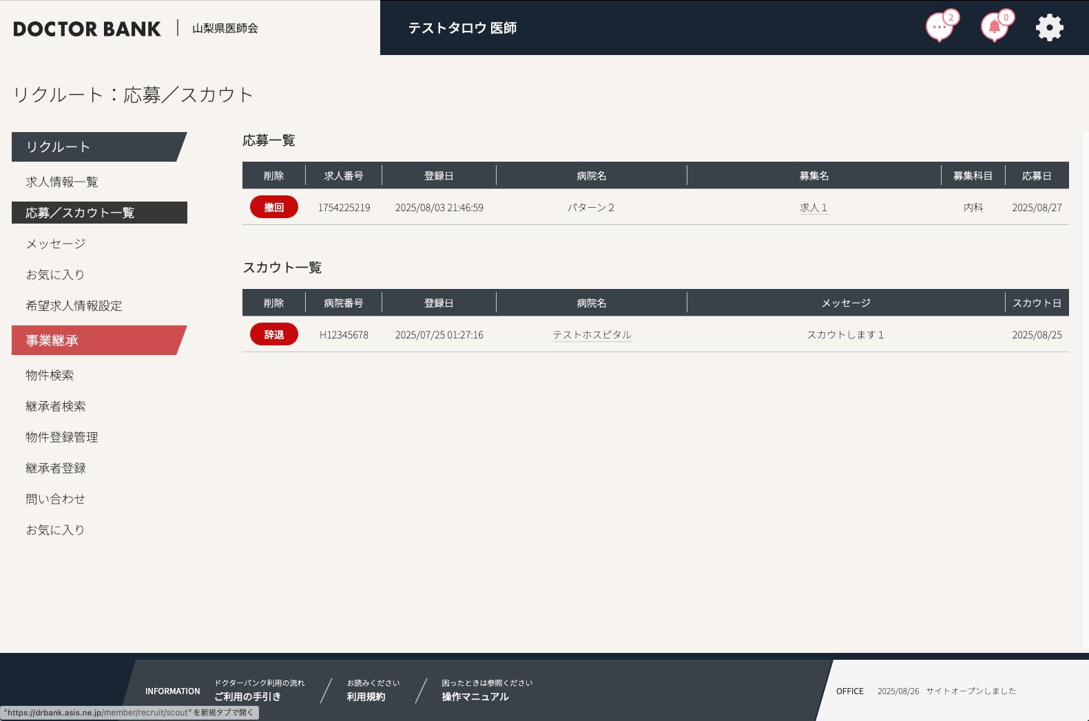Open the notifications bell icon
This screenshot has height=721, width=1089.
(994, 28)
